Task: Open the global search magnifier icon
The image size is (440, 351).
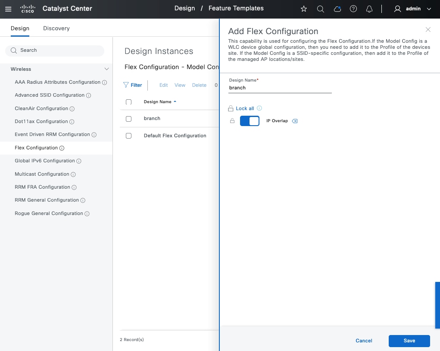Action: point(320,9)
